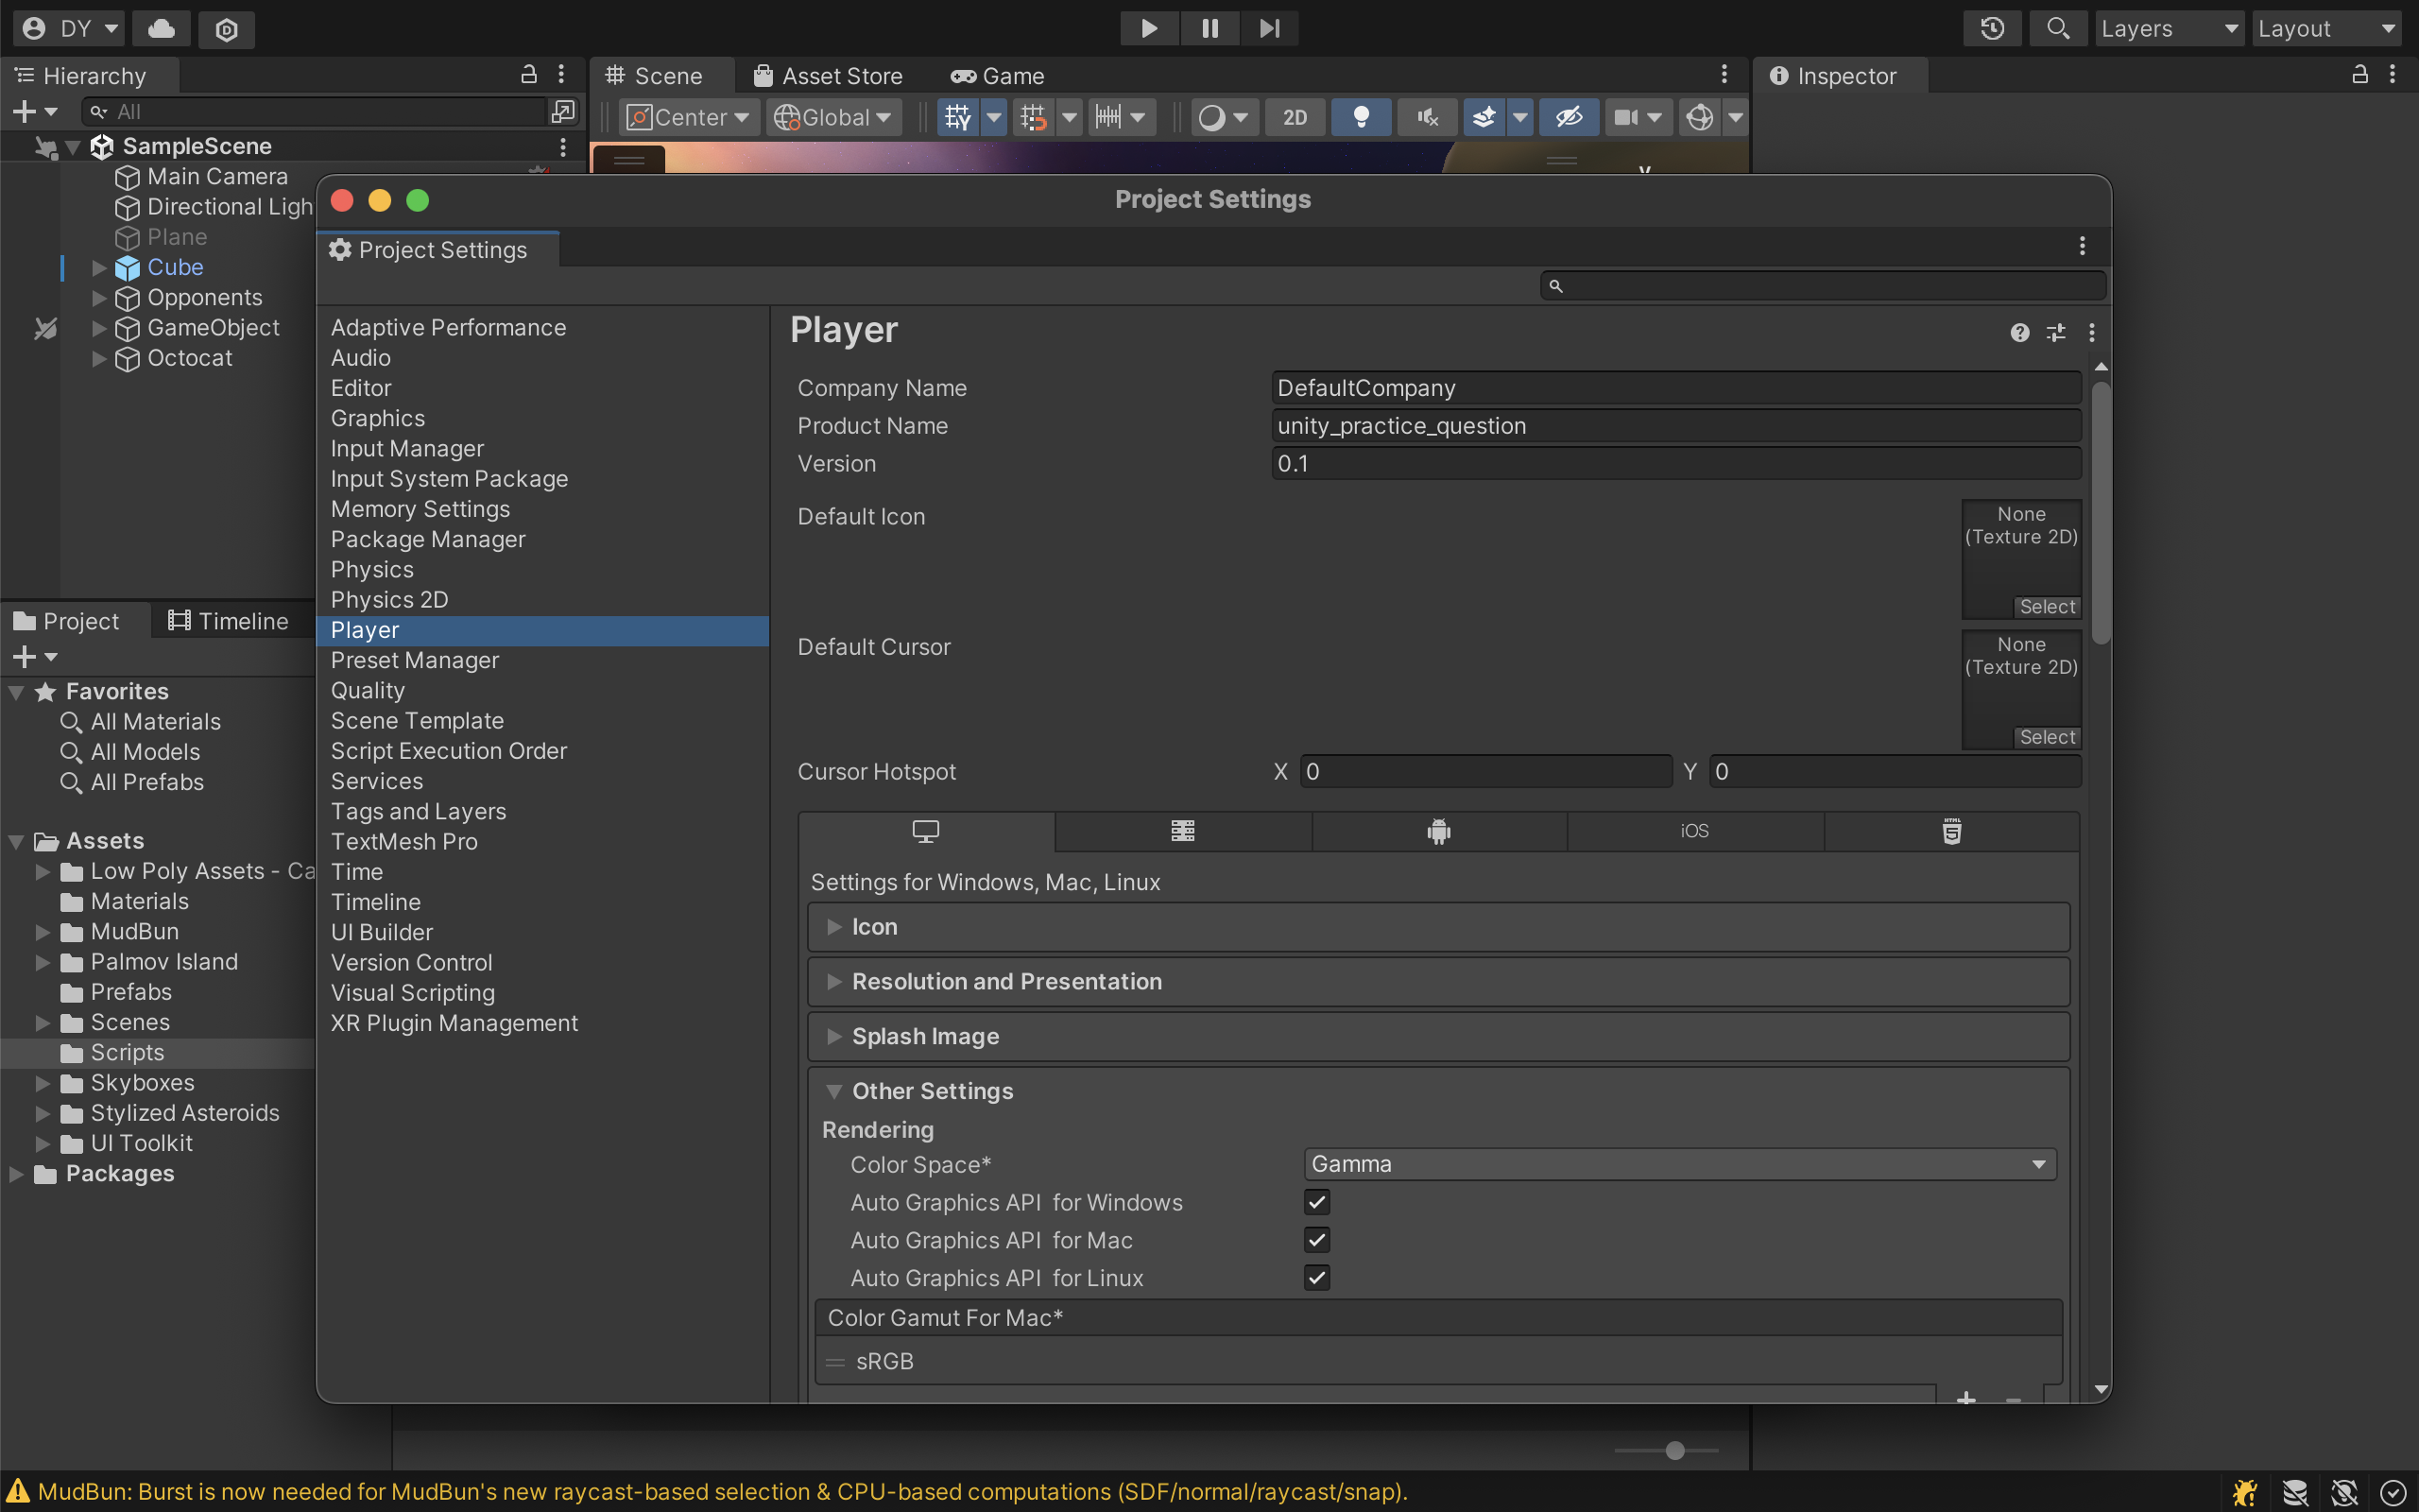Toggle hidden objects visibility eye icon

point(1569,117)
